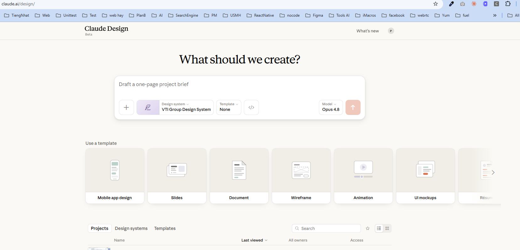The image size is (520, 250).
Task: Open the ReactNative bookmark folder
Action: tap(260, 15)
